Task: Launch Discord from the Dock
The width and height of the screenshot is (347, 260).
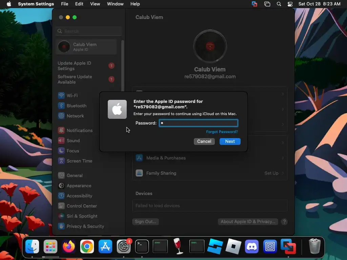Action: [x=252, y=246]
